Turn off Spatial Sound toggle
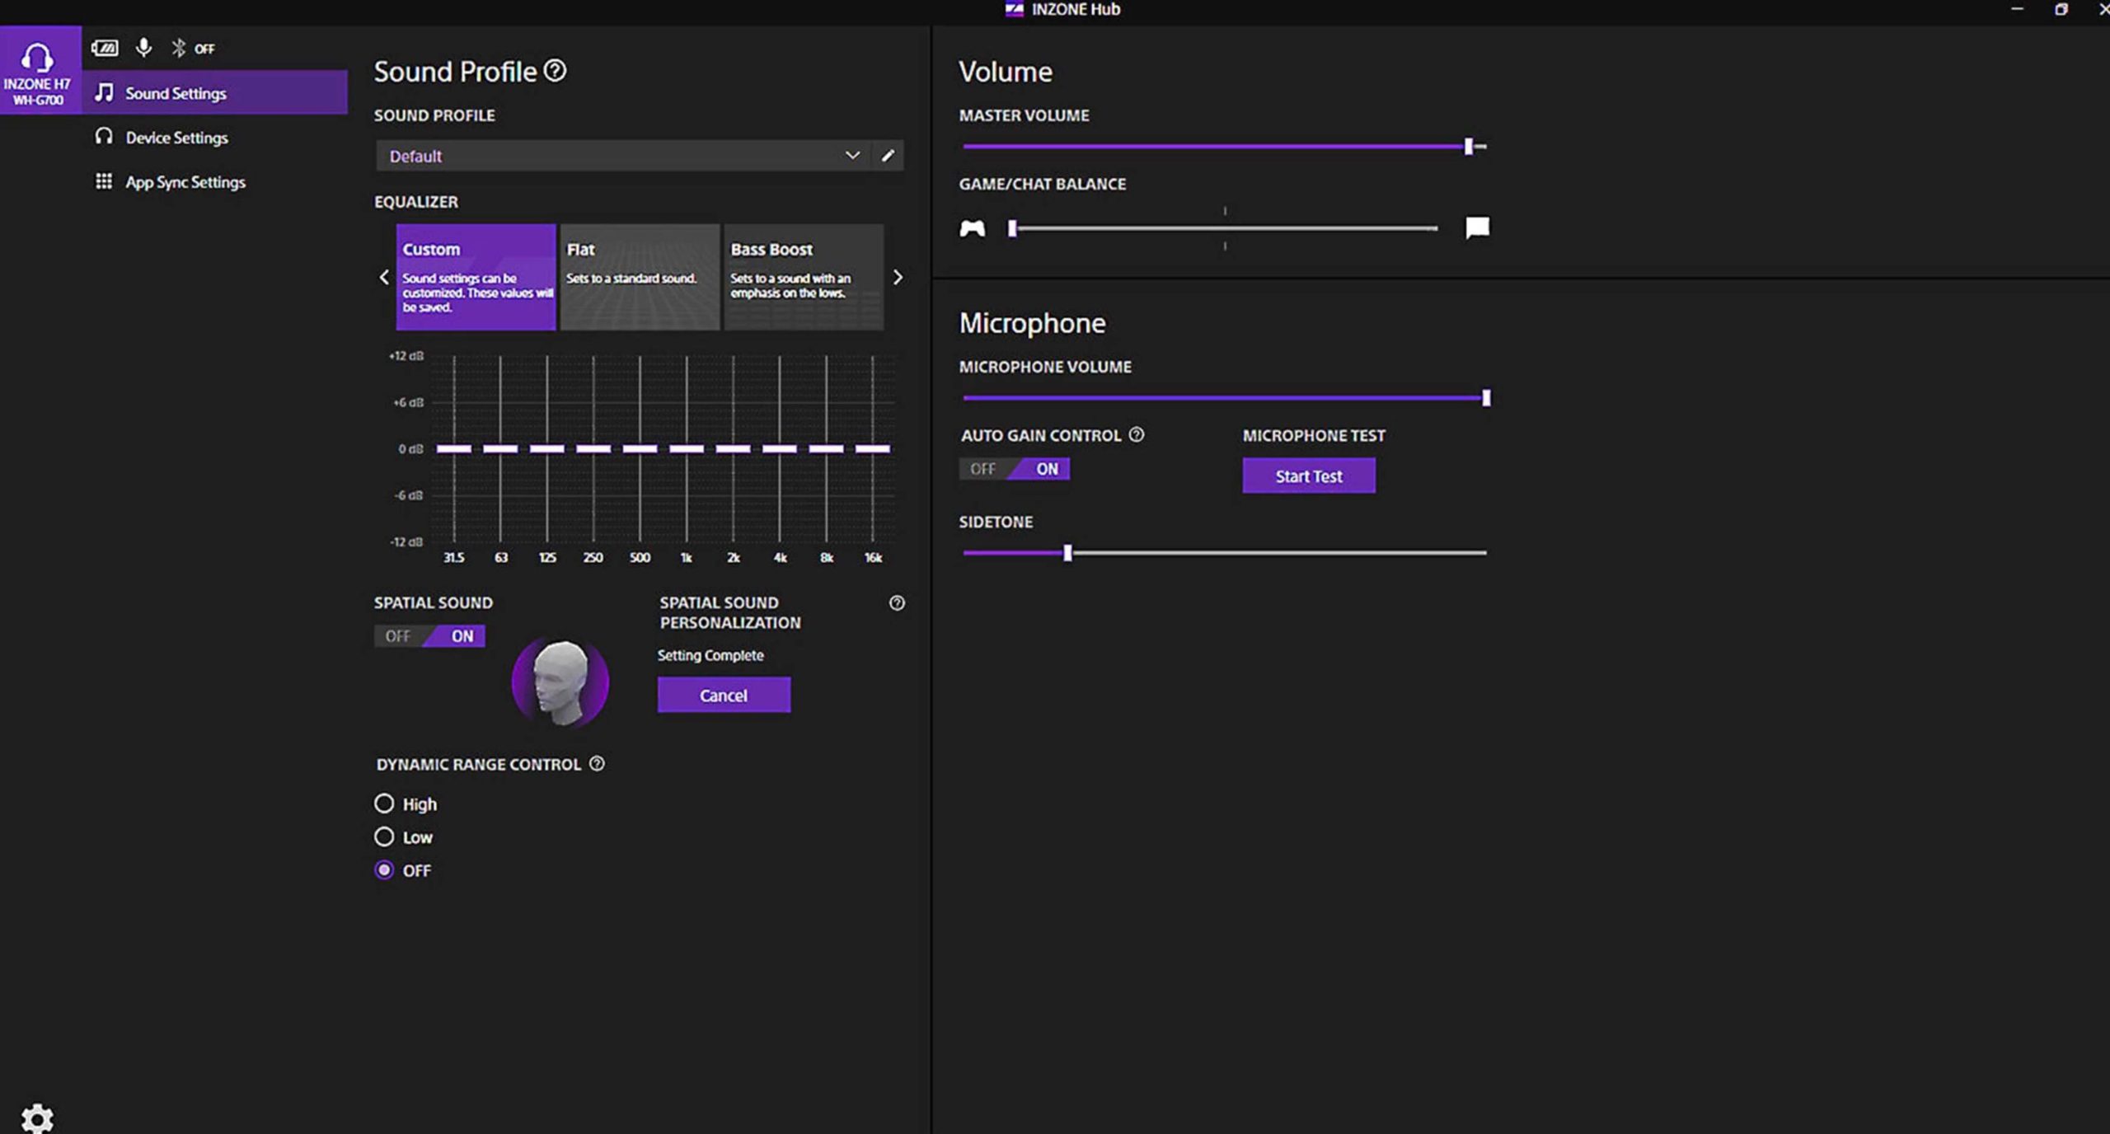2110x1134 pixels. 398,636
